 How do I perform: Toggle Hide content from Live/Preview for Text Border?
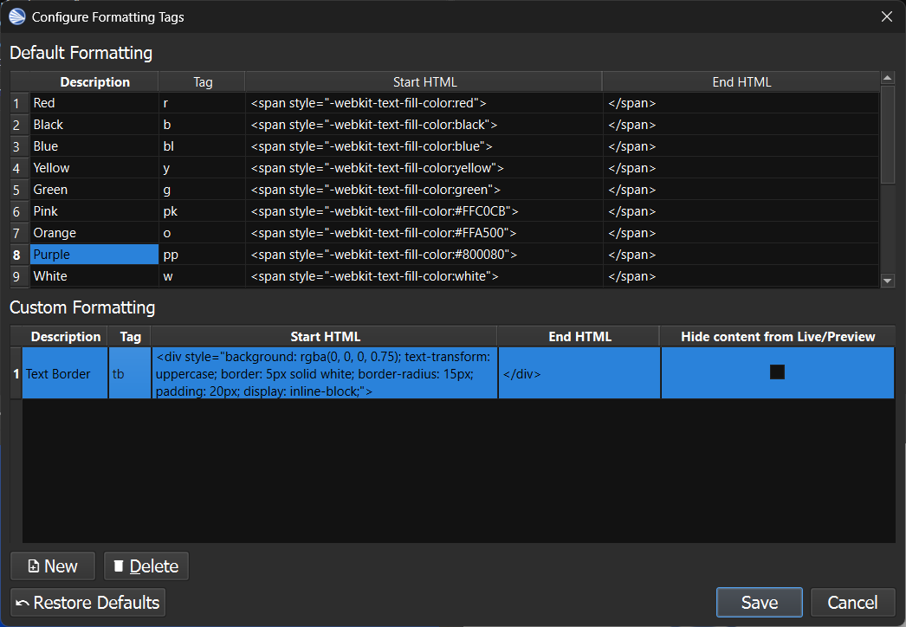click(777, 372)
